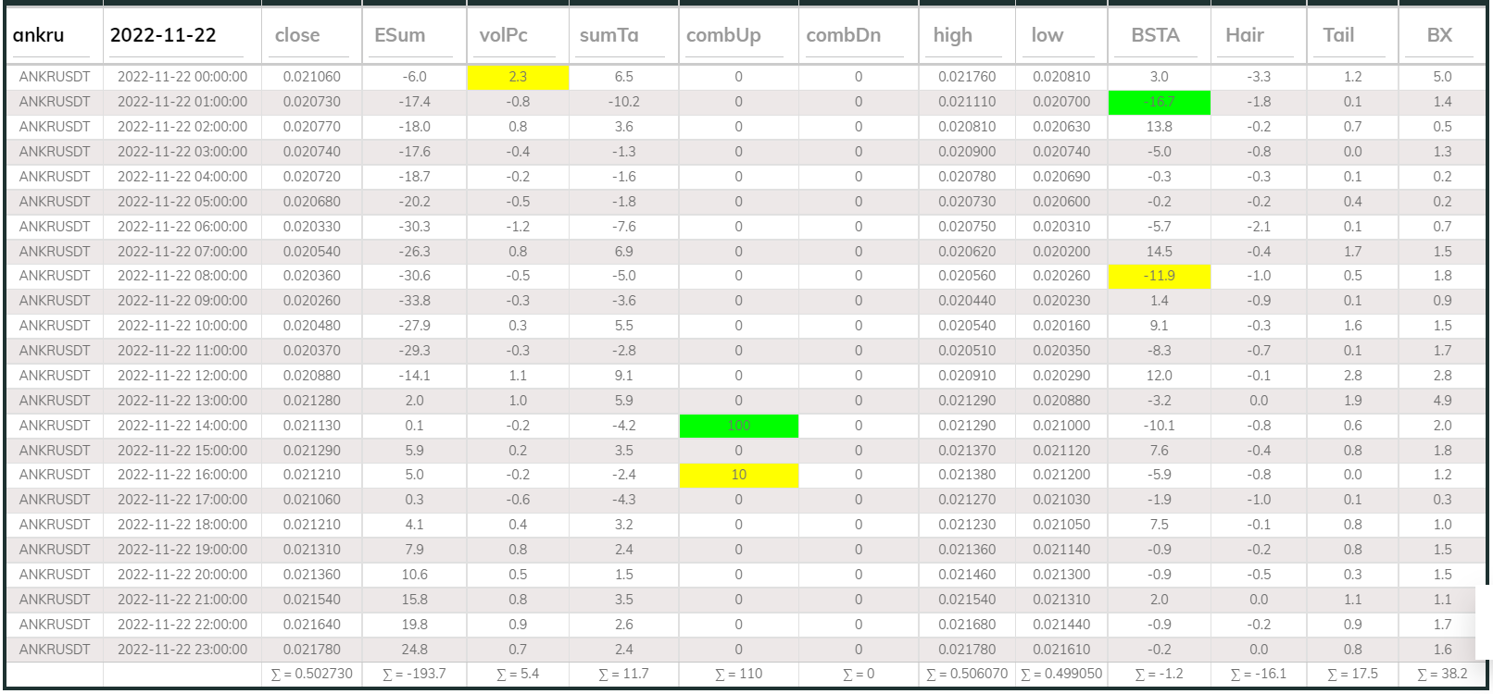Select the yellow volPc cell 2.3
The image size is (1493, 694).
coord(518,77)
